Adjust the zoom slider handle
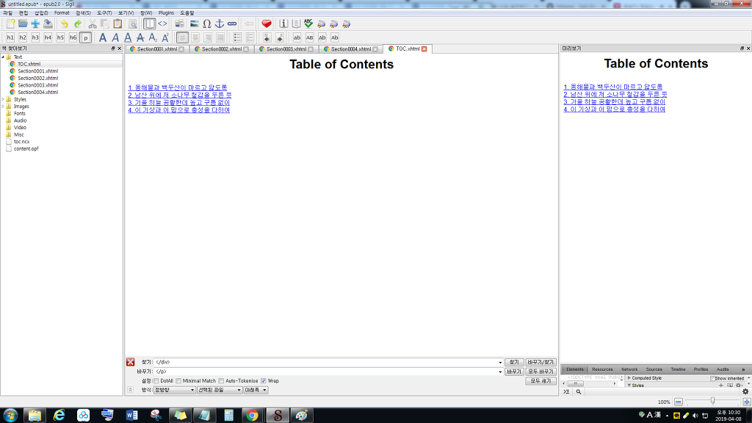This screenshot has width=752, height=423. [712, 401]
